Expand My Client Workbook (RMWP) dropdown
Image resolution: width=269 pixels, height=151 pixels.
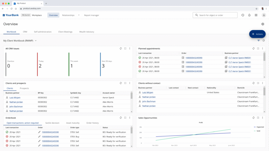point(36,41)
